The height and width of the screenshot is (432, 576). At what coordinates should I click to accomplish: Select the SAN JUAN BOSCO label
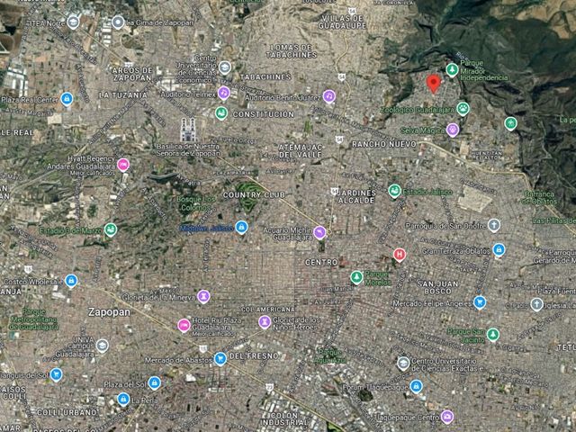[438, 287]
